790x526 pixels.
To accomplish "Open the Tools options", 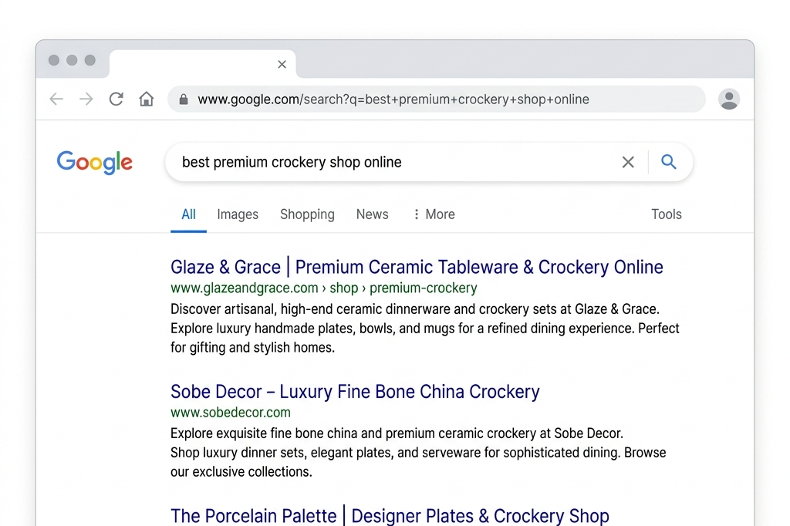I will (x=666, y=214).
